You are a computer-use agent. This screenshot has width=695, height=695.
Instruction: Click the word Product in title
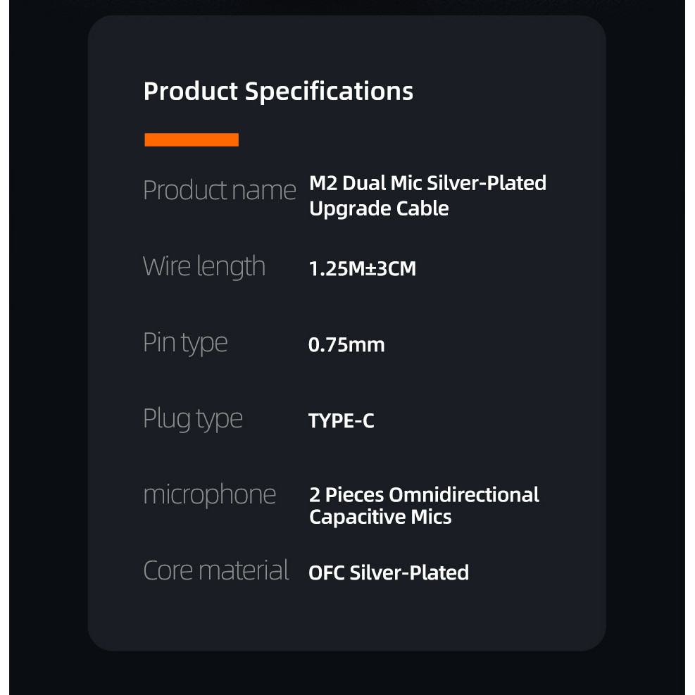(191, 92)
